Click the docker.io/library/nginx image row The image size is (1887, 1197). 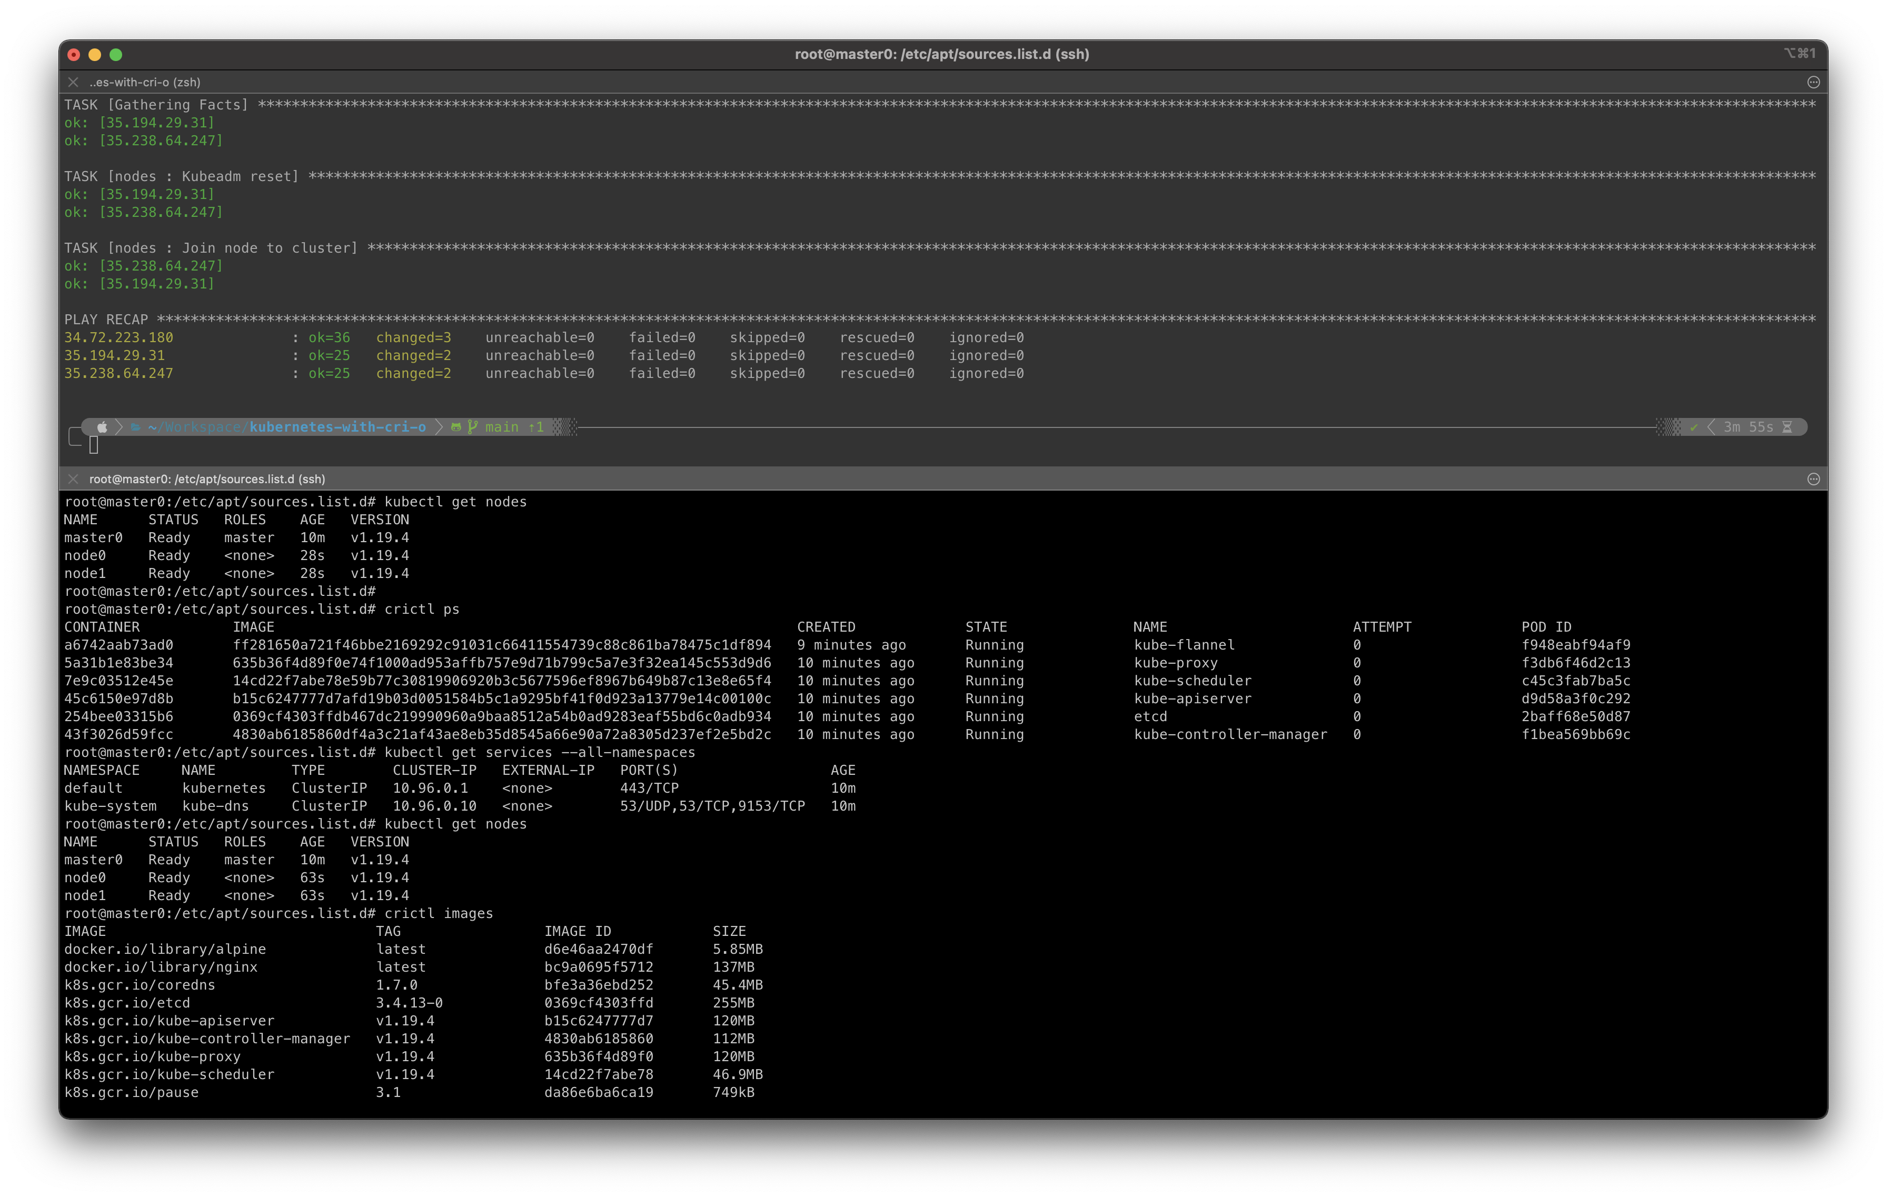(161, 966)
